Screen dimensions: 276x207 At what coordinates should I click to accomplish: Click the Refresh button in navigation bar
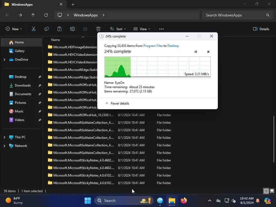46,15
